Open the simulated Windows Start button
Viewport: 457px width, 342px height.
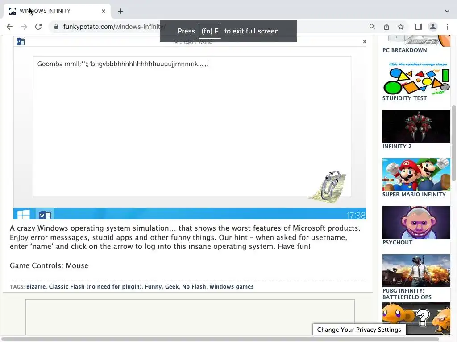click(24, 214)
